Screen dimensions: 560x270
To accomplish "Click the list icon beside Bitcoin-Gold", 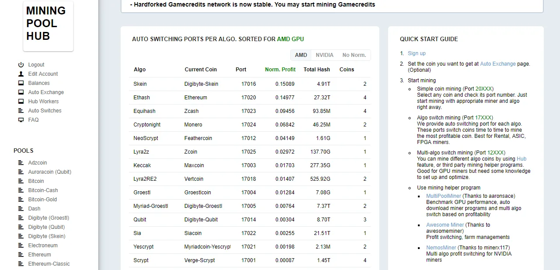I will [21, 200].
